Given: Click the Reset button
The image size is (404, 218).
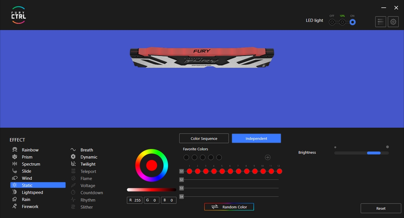Looking at the screenshot, I should (x=381, y=209).
